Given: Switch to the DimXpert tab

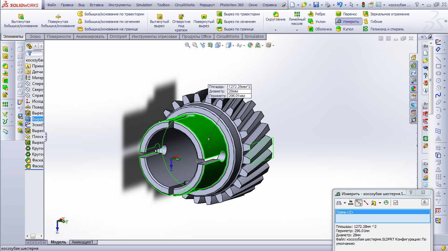Looking at the screenshot, I should point(118,37).
